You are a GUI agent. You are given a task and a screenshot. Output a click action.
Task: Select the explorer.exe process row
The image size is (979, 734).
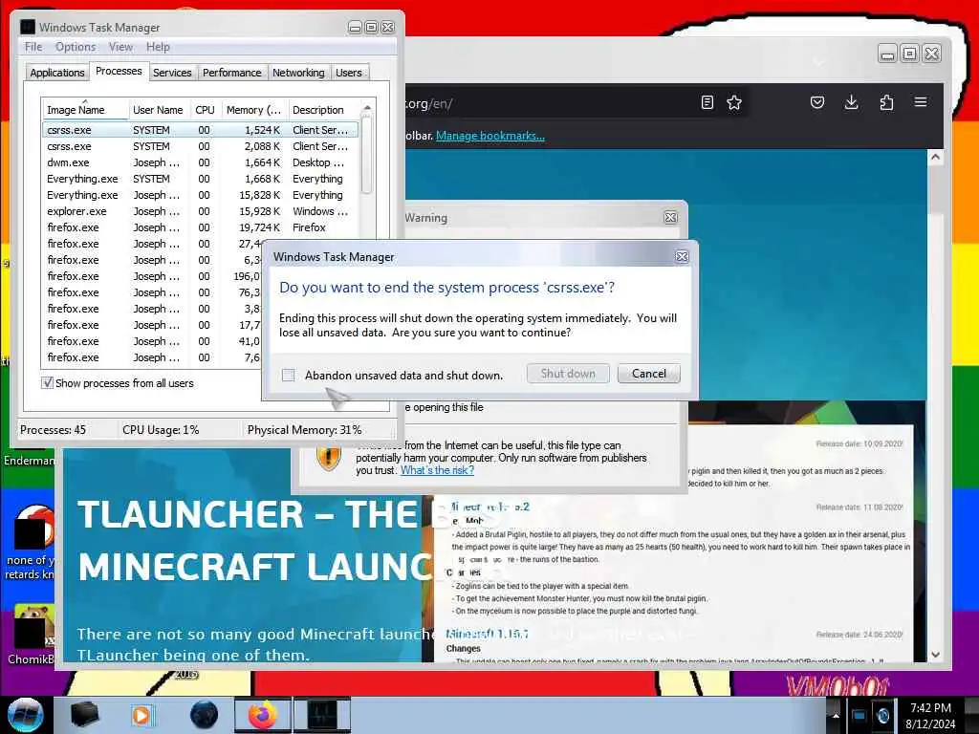tap(200, 211)
